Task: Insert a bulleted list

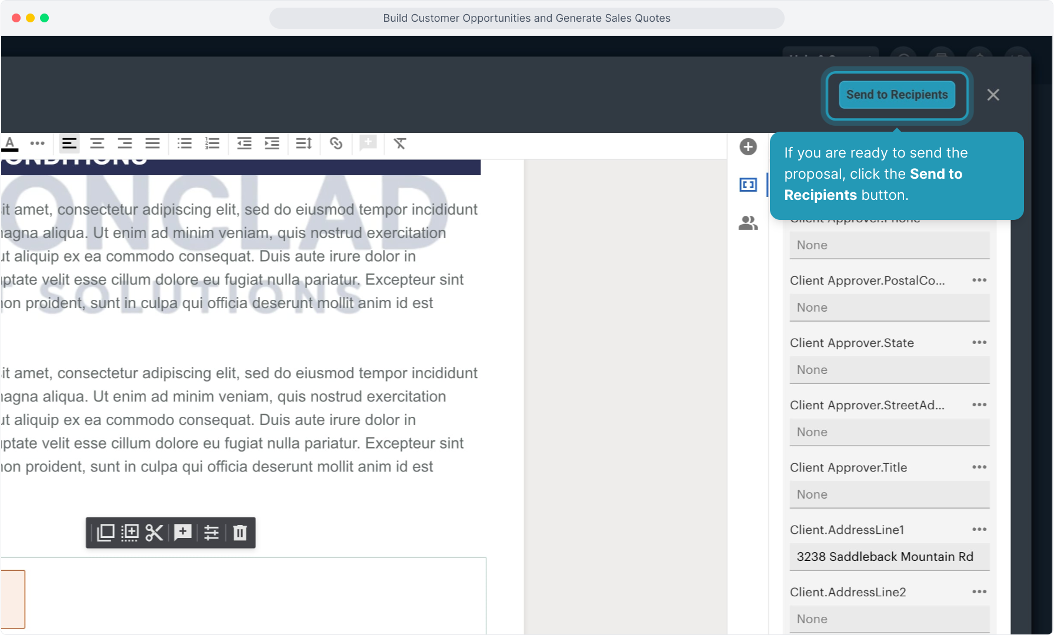Action: (185, 143)
